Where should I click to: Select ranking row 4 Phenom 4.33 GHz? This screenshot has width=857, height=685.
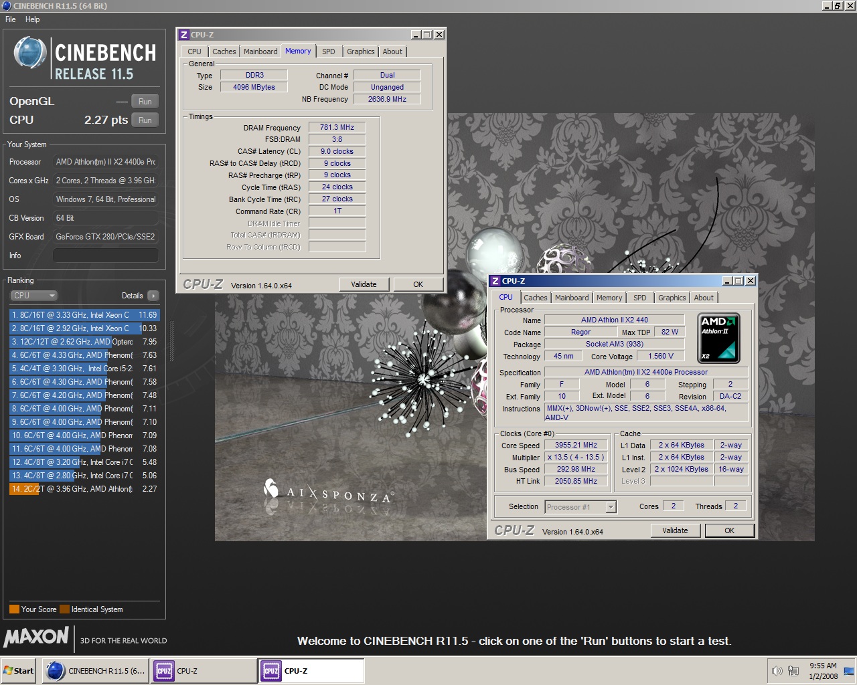click(x=84, y=355)
